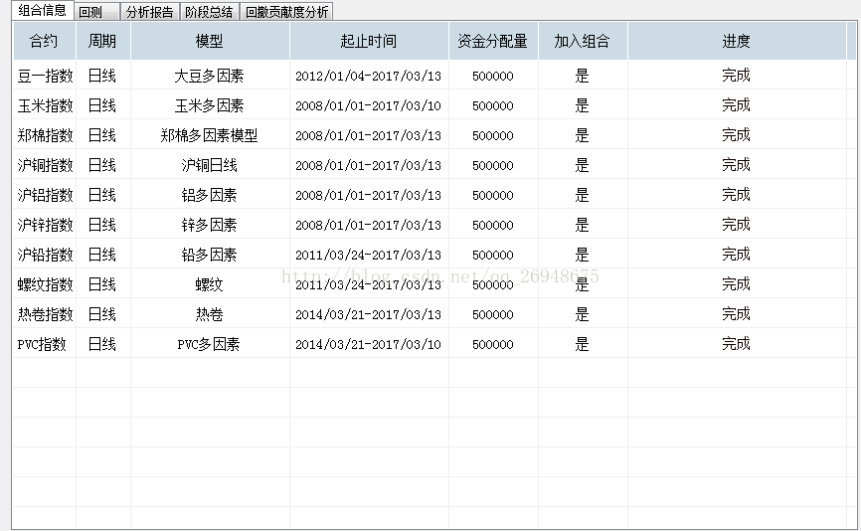Image resolution: width=861 pixels, height=531 pixels.
Task: Click the 起止时间 column header
Action: [x=369, y=41]
